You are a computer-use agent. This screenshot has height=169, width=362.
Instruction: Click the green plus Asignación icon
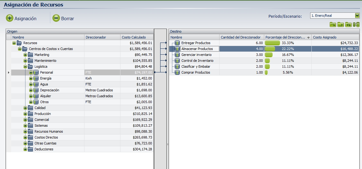pyautogui.click(x=9, y=18)
